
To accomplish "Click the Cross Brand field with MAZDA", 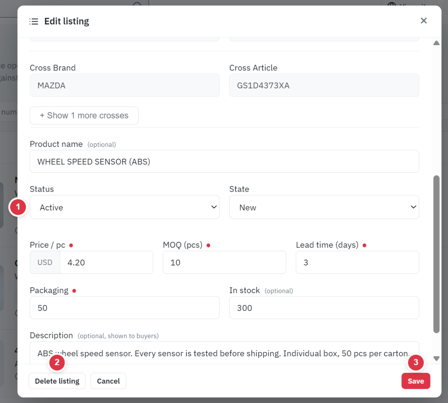I will pos(124,85).
